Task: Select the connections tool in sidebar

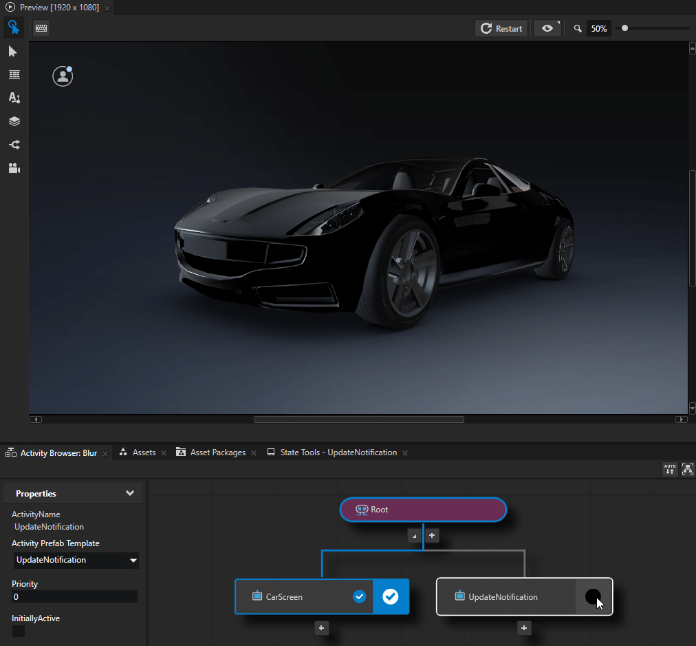Action: [x=13, y=145]
